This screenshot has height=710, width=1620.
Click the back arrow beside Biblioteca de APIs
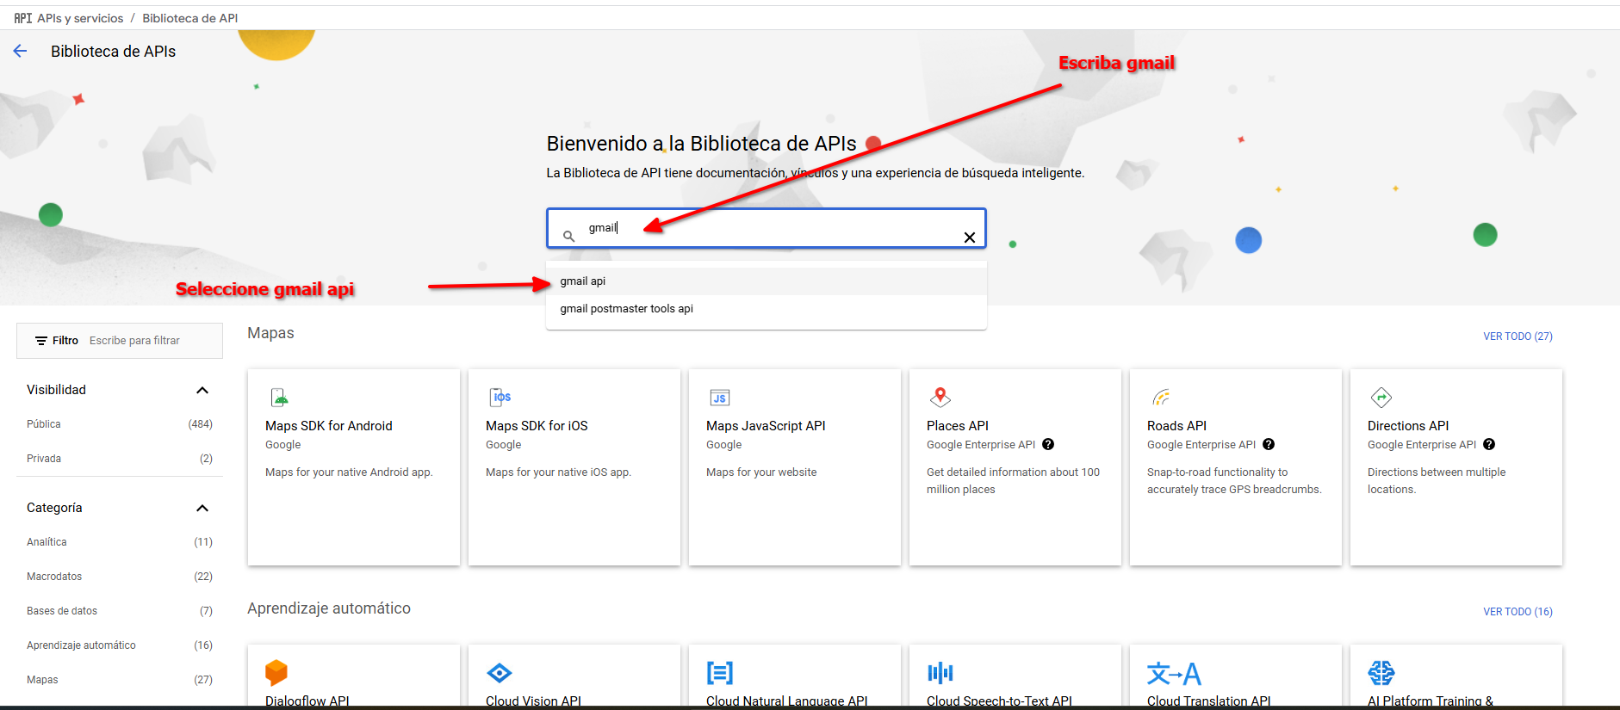[x=21, y=52]
